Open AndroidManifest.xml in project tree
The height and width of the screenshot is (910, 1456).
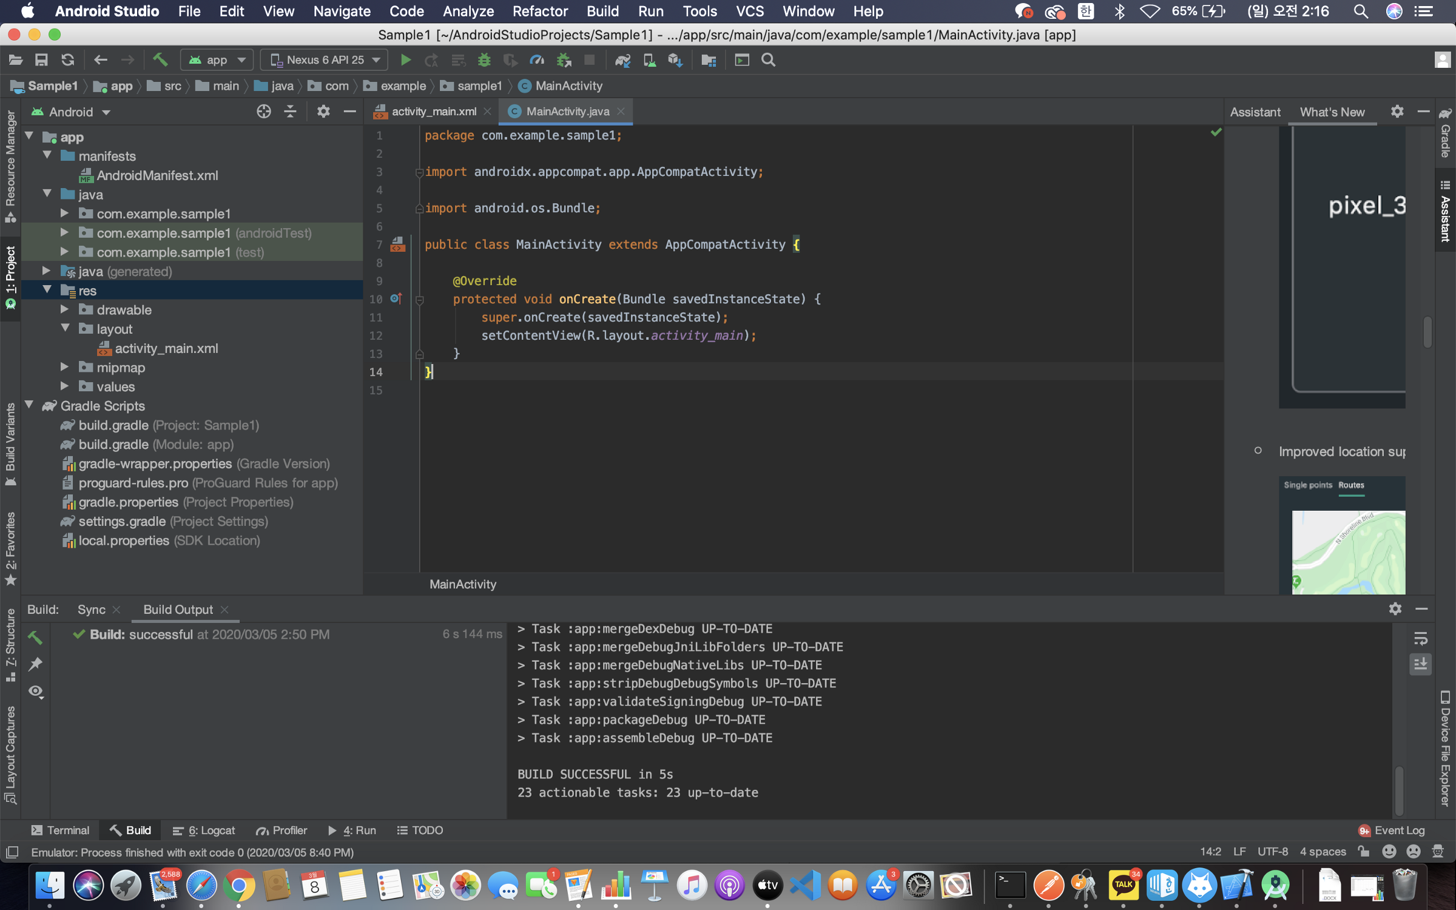pos(157,175)
